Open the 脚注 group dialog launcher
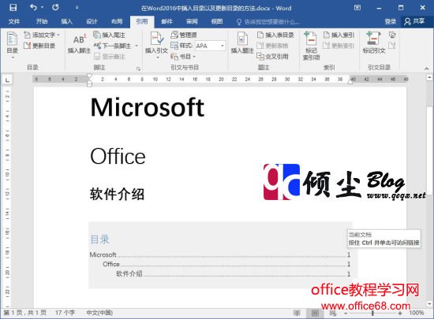This screenshot has width=434, height=319. pyautogui.click(x=138, y=69)
